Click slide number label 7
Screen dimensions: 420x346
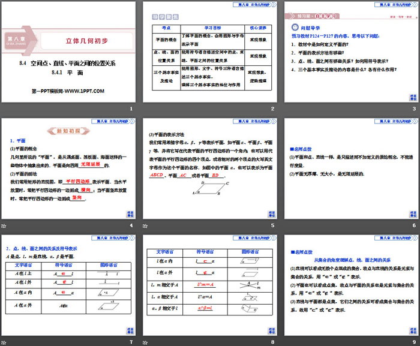tap(131, 342)
